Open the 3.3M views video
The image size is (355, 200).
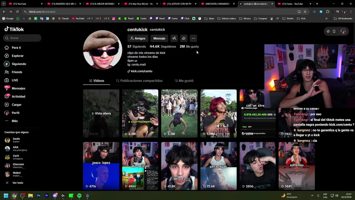[x=179, y=113]
